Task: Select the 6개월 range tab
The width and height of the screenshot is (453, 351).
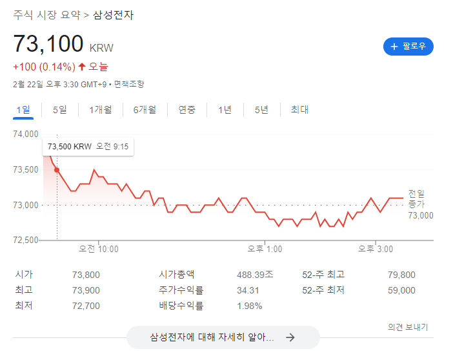Action: [145, 110]
